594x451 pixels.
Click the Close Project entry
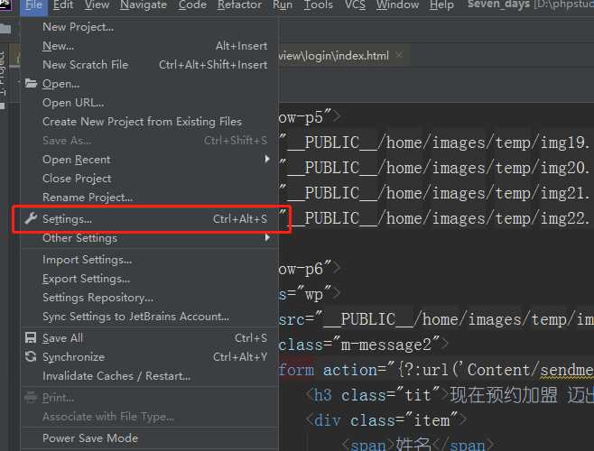150,179
